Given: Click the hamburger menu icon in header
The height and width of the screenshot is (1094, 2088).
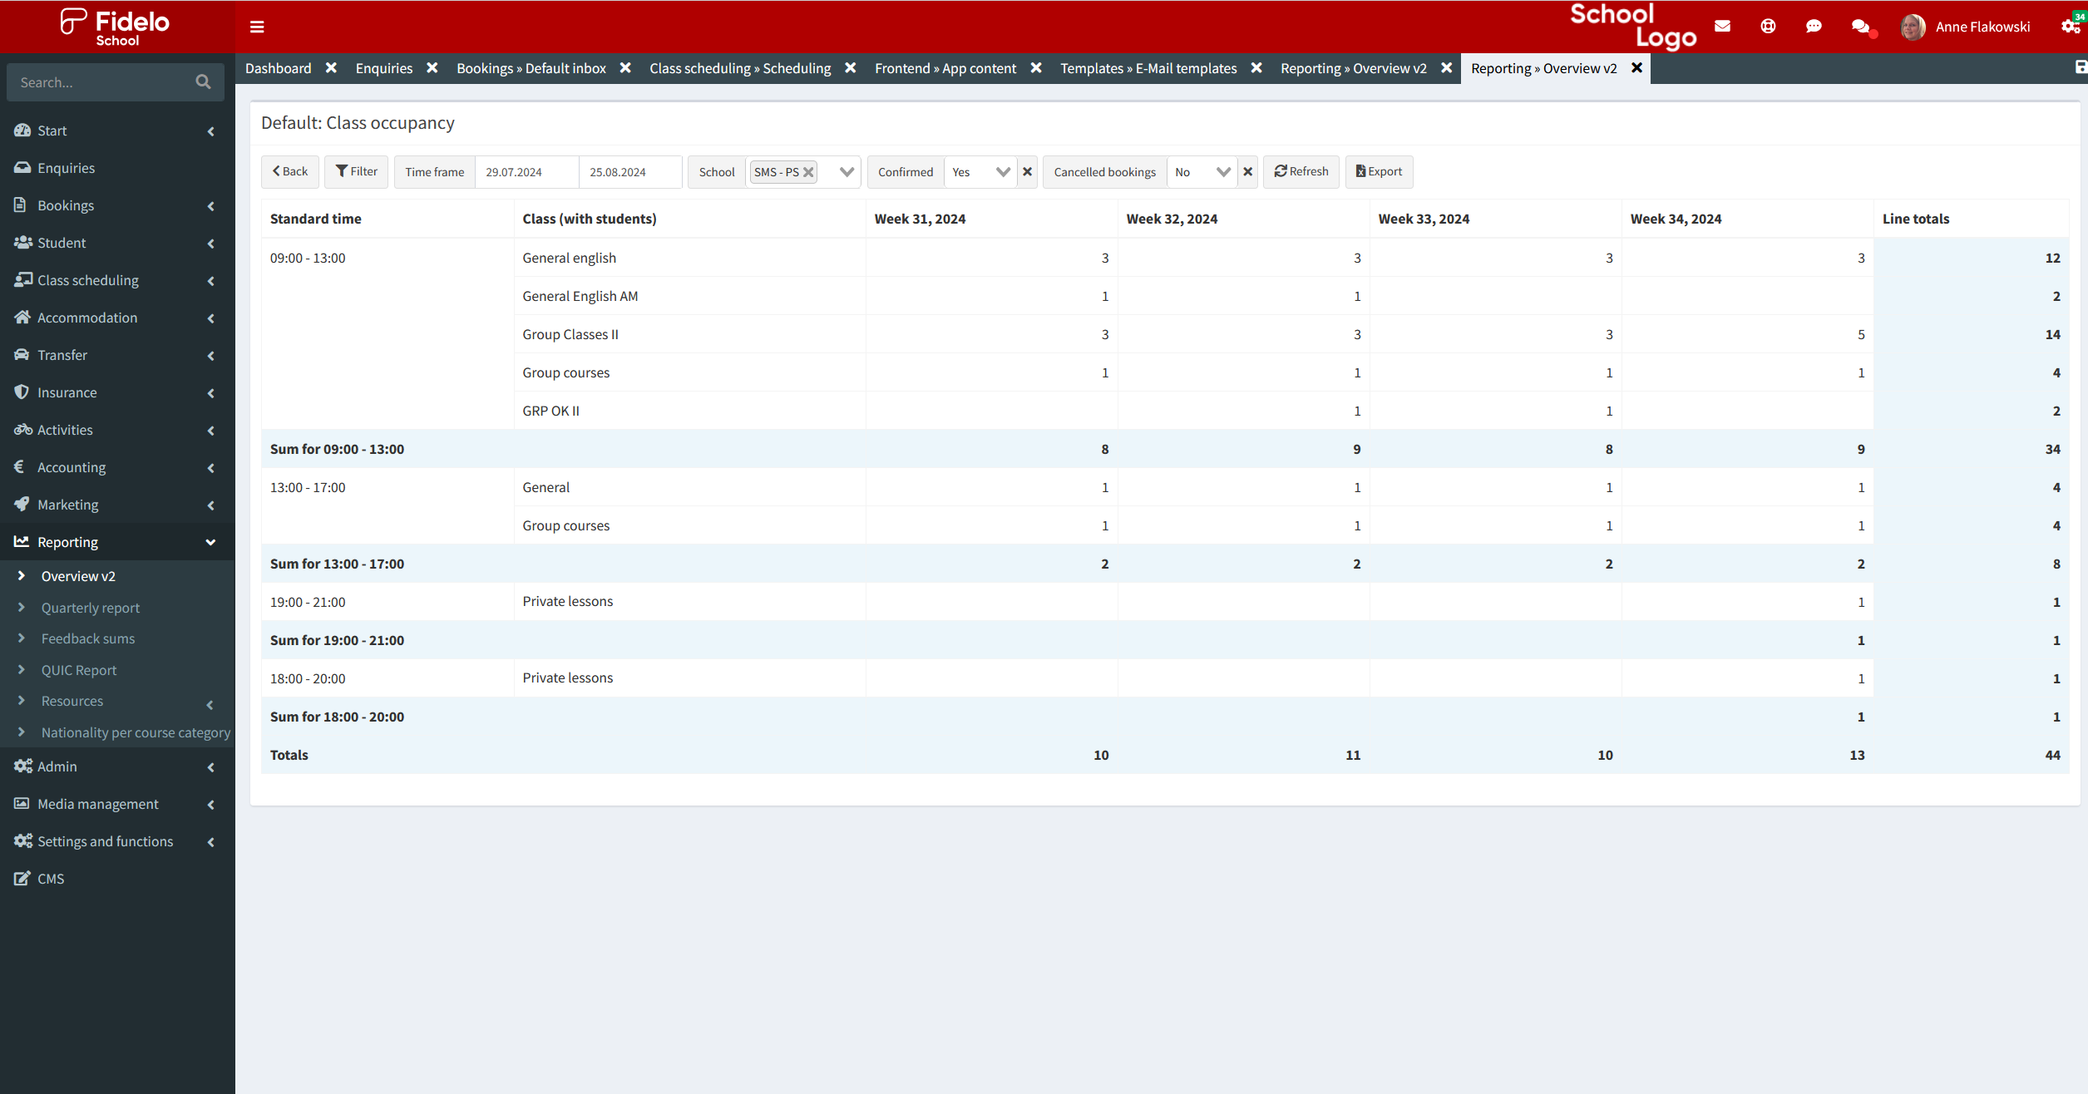Looking at the screenshot, I should [257, 27].
